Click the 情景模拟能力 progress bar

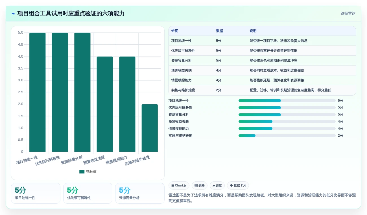(287, 129)
